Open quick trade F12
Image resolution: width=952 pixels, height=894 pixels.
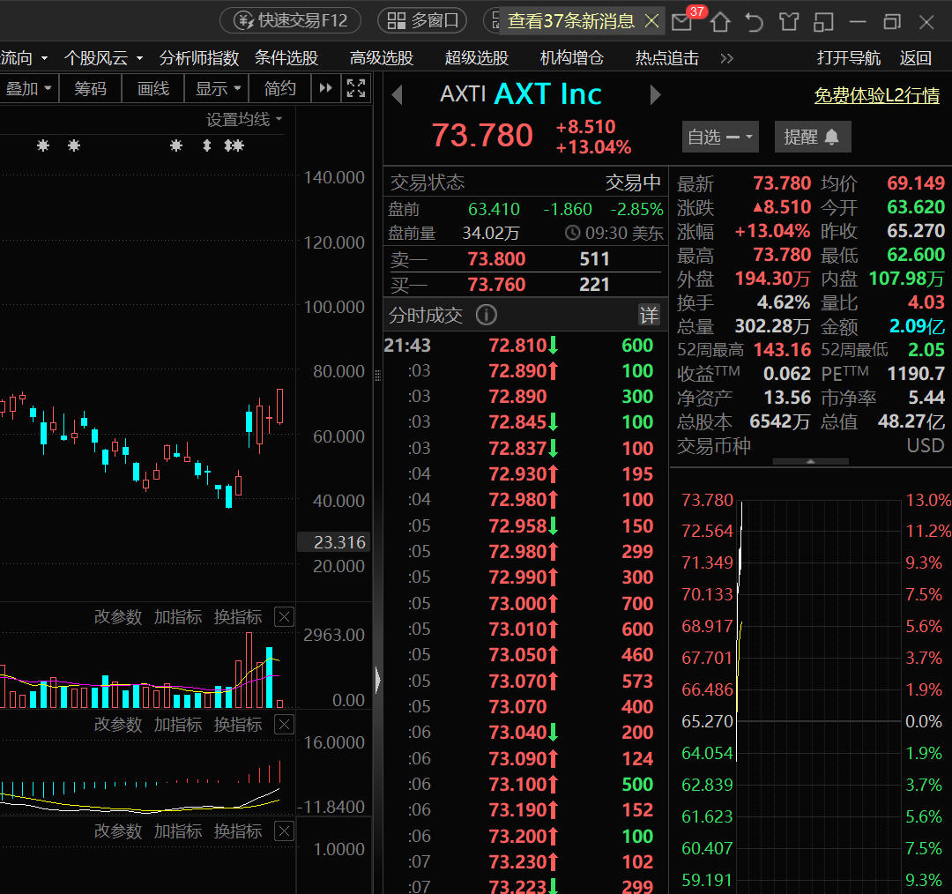(290, 20)
